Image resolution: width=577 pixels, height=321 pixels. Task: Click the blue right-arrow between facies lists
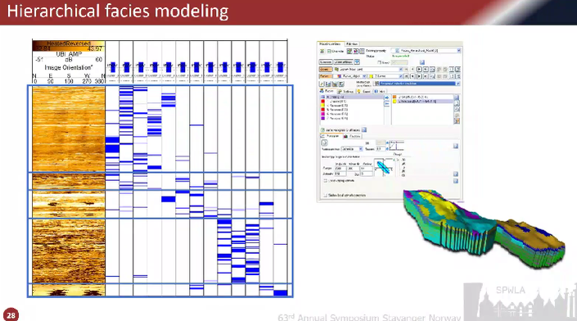pyautogui.click(x=387, y=97)
